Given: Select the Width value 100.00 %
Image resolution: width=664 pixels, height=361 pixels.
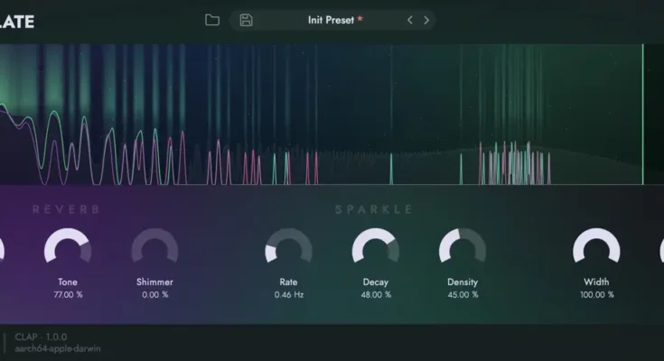Looking at the screenshot, I should 597,294.
